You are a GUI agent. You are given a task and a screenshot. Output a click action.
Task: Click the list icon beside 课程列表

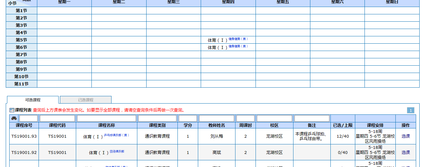tap(12, 110)
